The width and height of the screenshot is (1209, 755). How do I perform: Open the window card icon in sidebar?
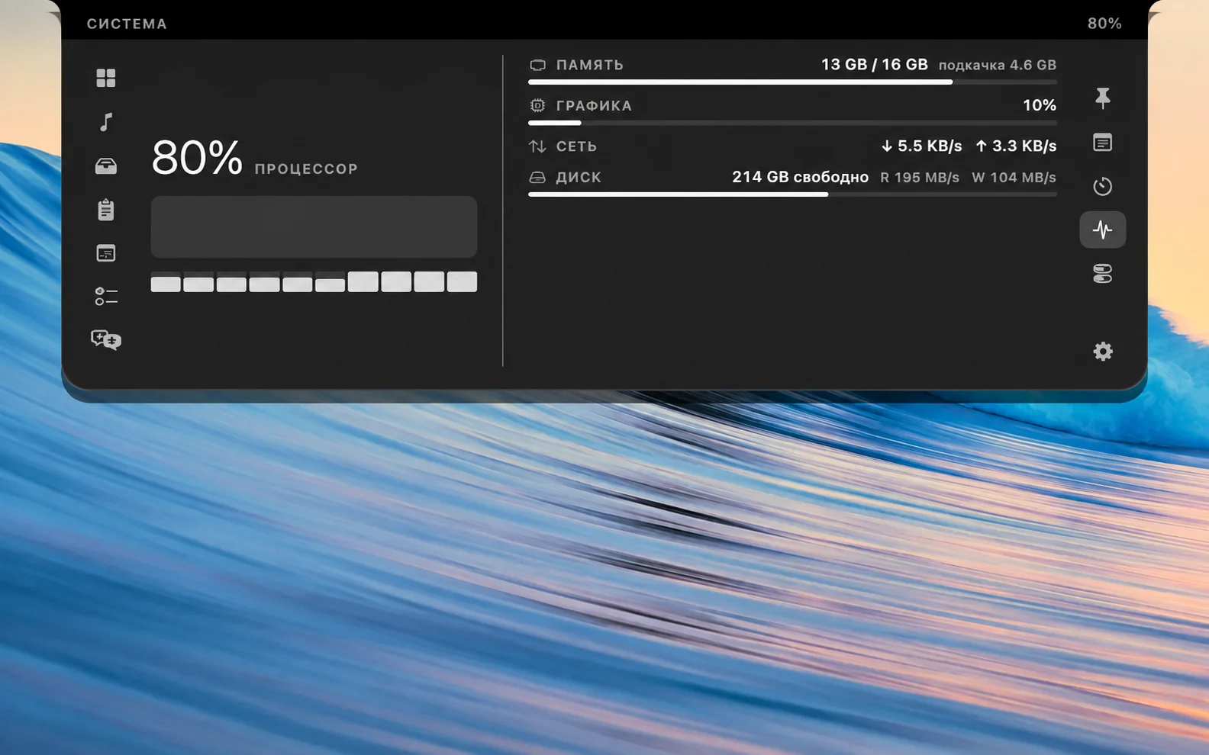click(106, 253)
